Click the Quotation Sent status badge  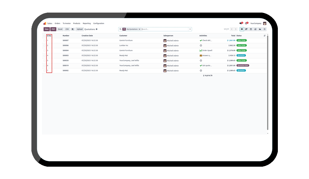pos(243,65)
